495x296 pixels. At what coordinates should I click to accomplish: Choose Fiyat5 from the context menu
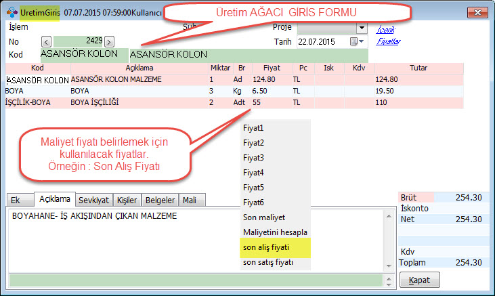(276, 188)
